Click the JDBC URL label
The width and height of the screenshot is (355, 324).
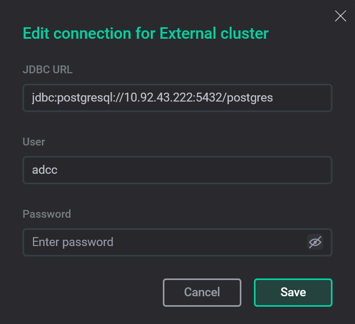click(x=47, y=70)
